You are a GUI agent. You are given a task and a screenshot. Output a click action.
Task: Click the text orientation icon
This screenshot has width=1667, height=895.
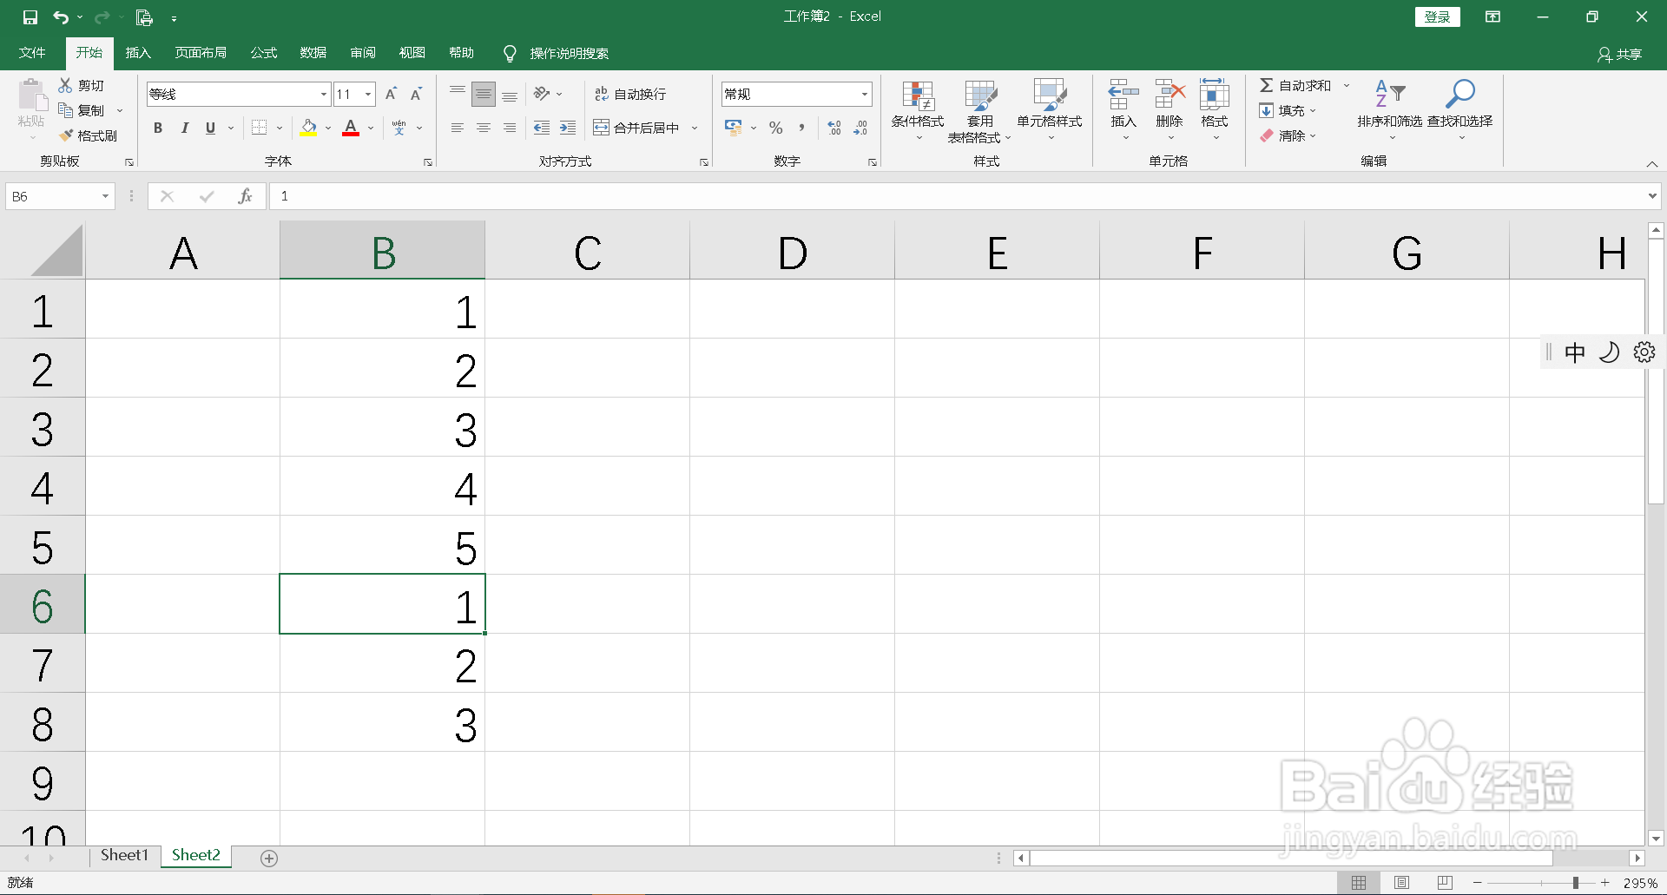pos(542,94)
